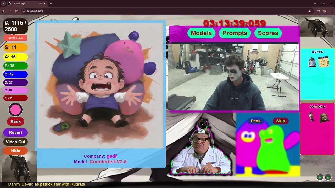Click the pink circle color swatch
The height and width of the screenshot is (188, 335).
pyautogui.click(x=15, y=110)
